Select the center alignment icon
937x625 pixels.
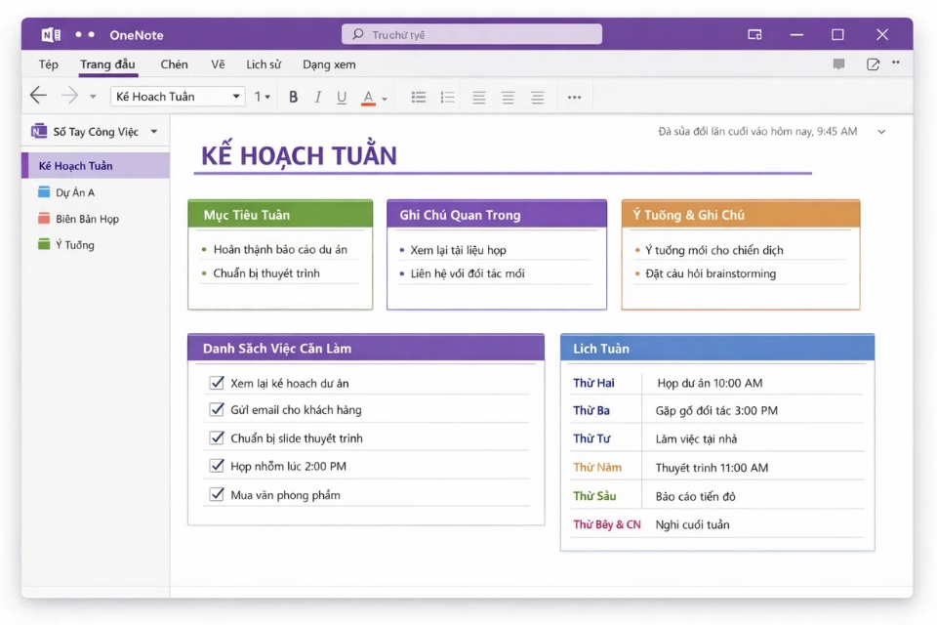pyautogui.click(x=508, y=96)
